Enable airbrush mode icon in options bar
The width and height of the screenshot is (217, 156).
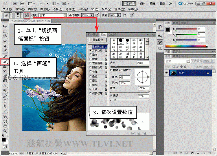pos(124,15)
